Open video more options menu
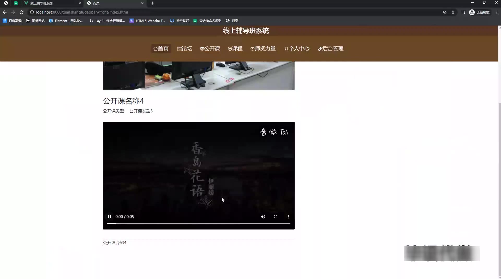 coord(288,217)
